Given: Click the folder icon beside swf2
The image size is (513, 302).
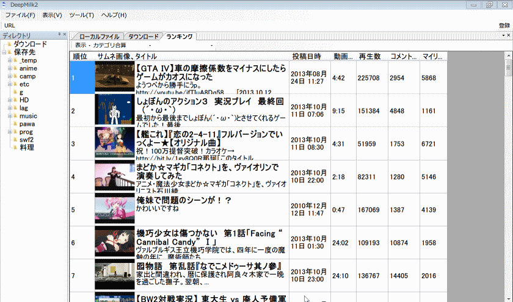Looking at the screenshot, I should (x=15, y=140).
